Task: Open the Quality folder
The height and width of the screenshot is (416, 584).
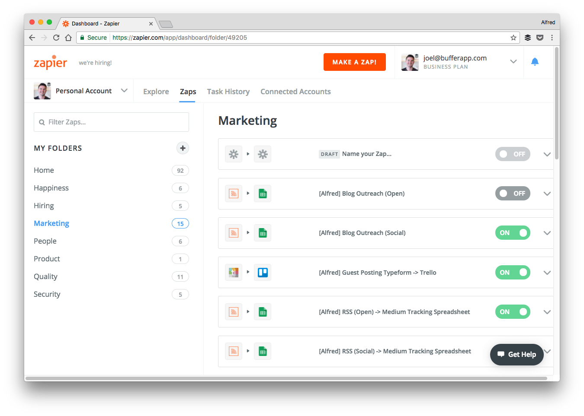Action: coord(45,276)
